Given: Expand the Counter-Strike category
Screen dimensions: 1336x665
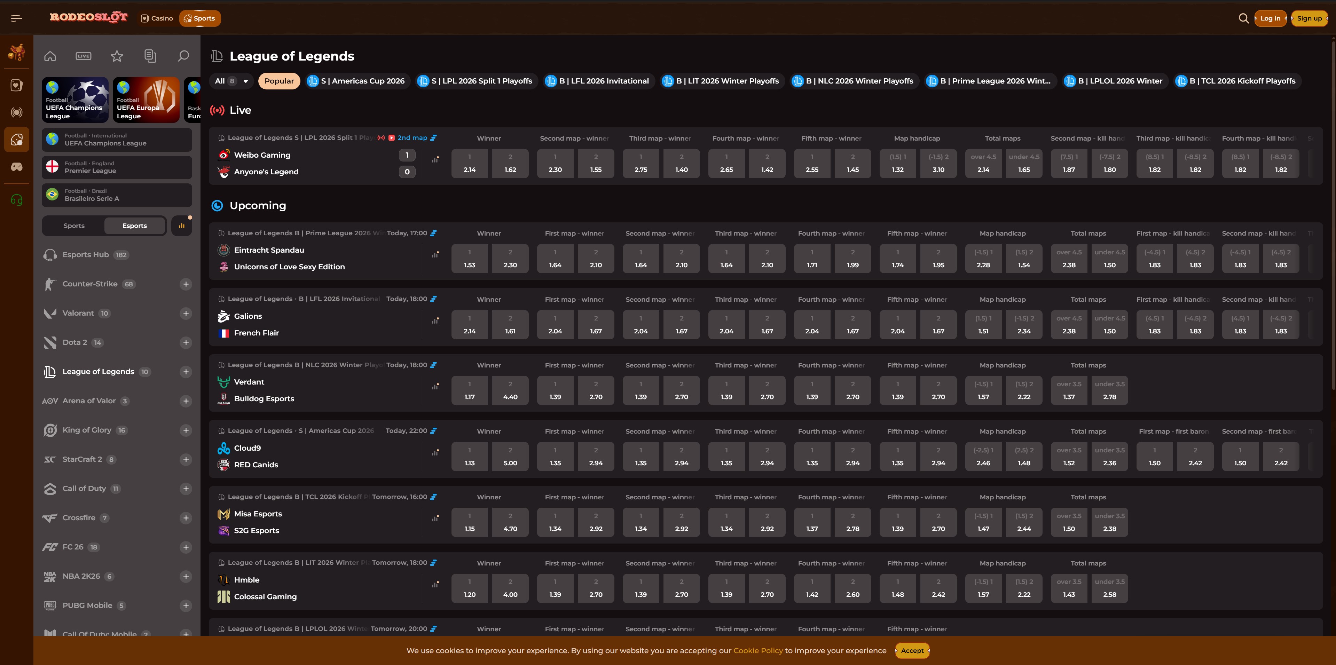Looking at the screenshot, I should click(x=186, y=284).
